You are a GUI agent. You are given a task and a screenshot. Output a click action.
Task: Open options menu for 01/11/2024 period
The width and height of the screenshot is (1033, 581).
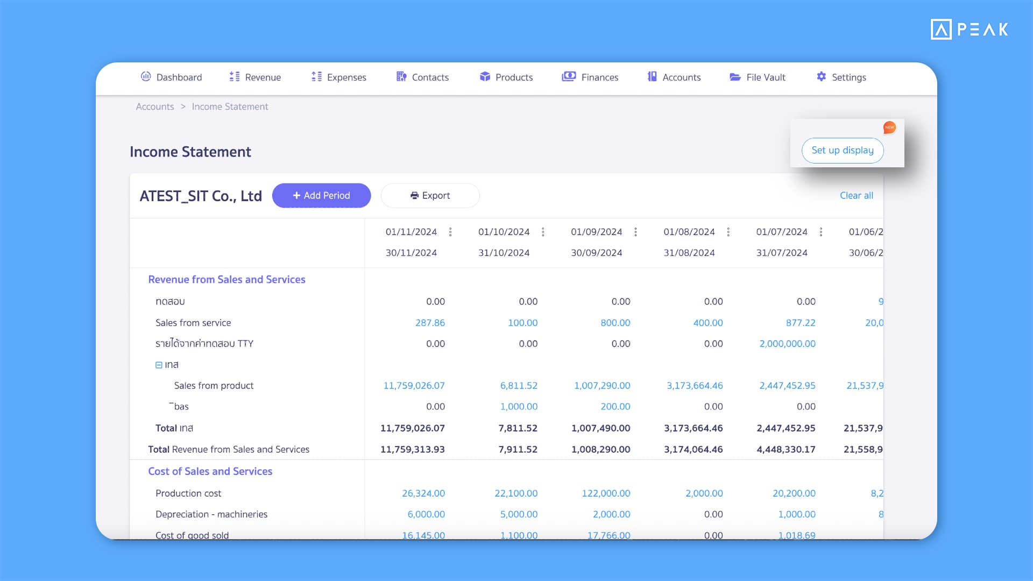point(450,232)
